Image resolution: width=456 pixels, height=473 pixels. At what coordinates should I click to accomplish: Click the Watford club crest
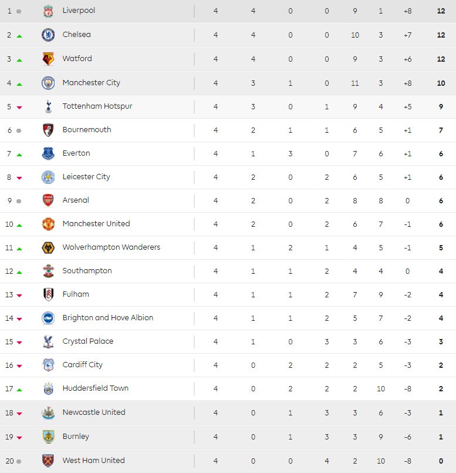(x=48, y=59)
